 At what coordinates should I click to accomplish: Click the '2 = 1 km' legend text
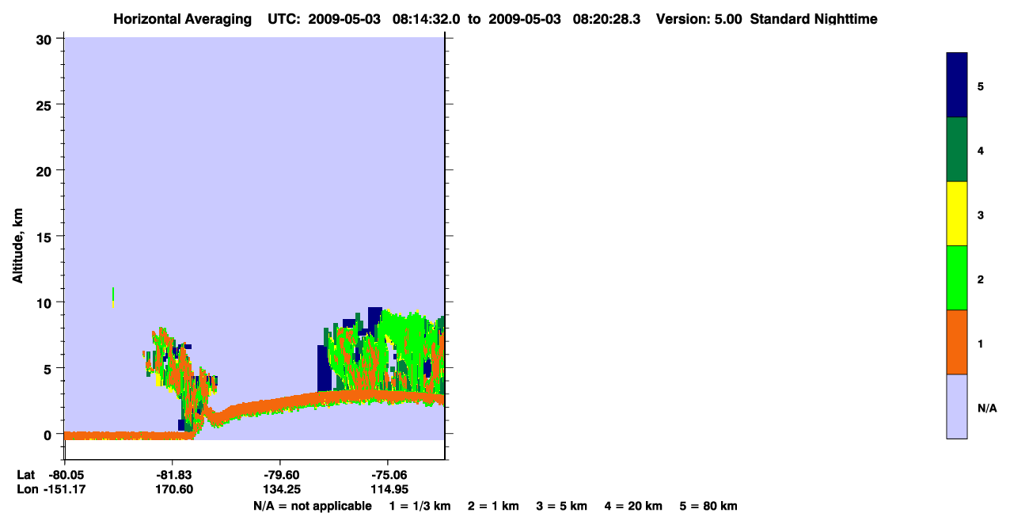pyautogui.click(x=493, y=506)
